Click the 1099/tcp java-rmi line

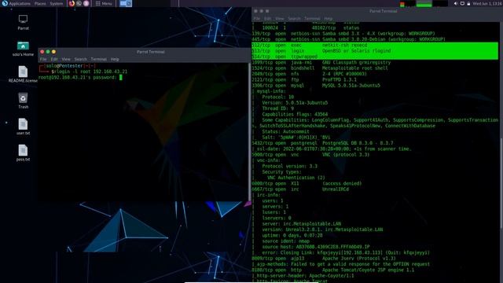(x=321, y=63)
